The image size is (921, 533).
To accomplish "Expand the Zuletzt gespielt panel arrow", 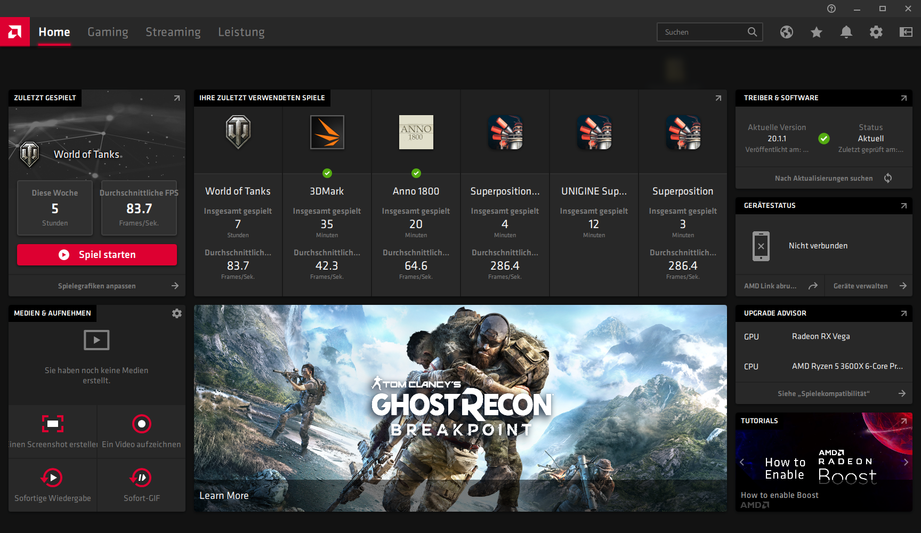I will click(177, 98).
